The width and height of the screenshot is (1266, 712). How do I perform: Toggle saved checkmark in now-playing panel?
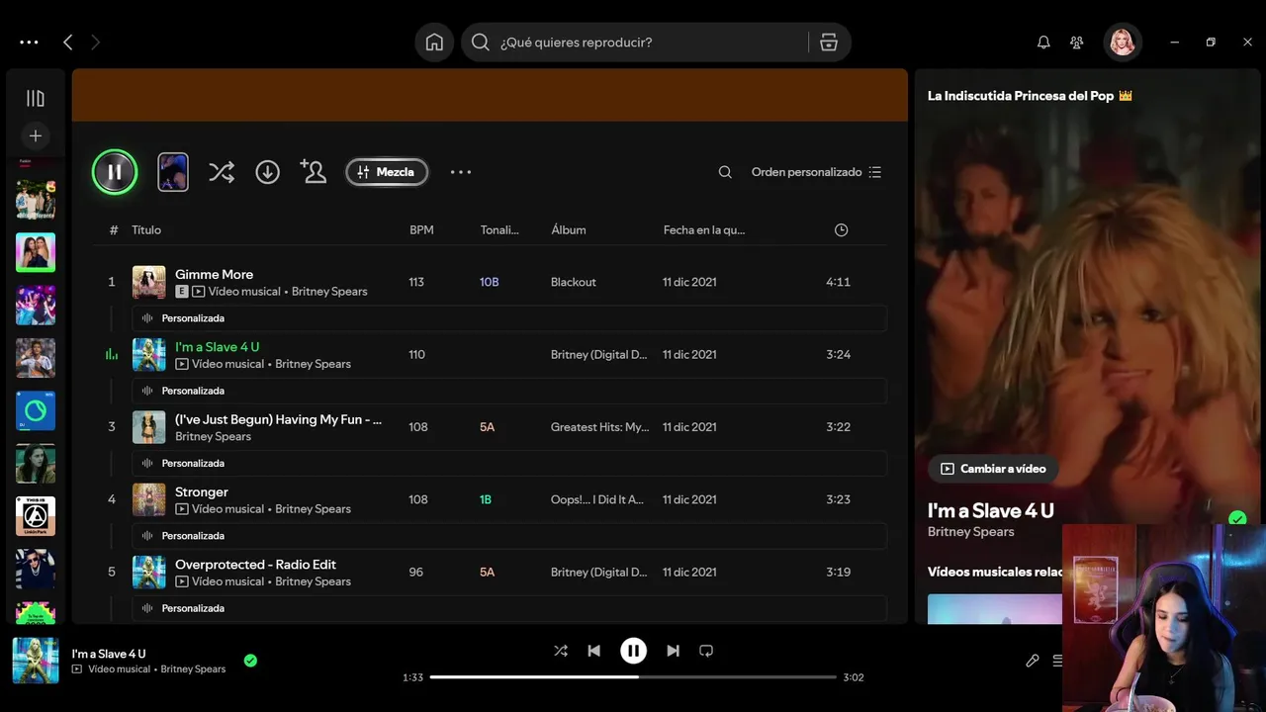pyautogui.click(x=1237, y=518)
